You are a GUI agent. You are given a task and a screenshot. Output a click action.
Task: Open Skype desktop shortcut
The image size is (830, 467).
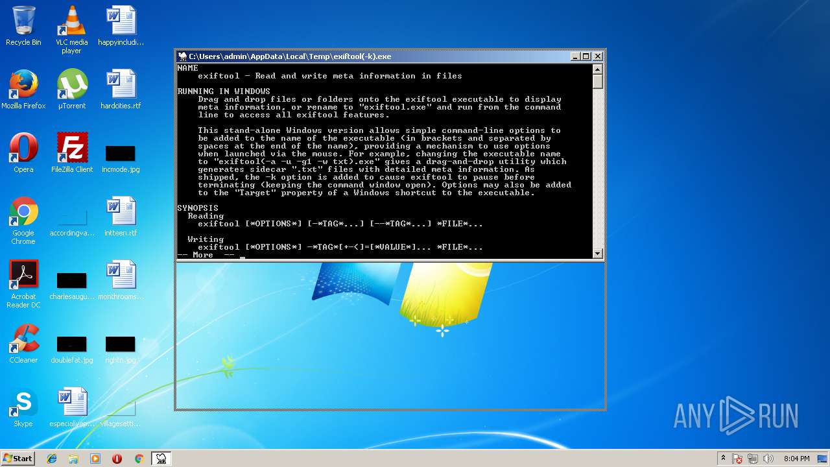point(23,407)
